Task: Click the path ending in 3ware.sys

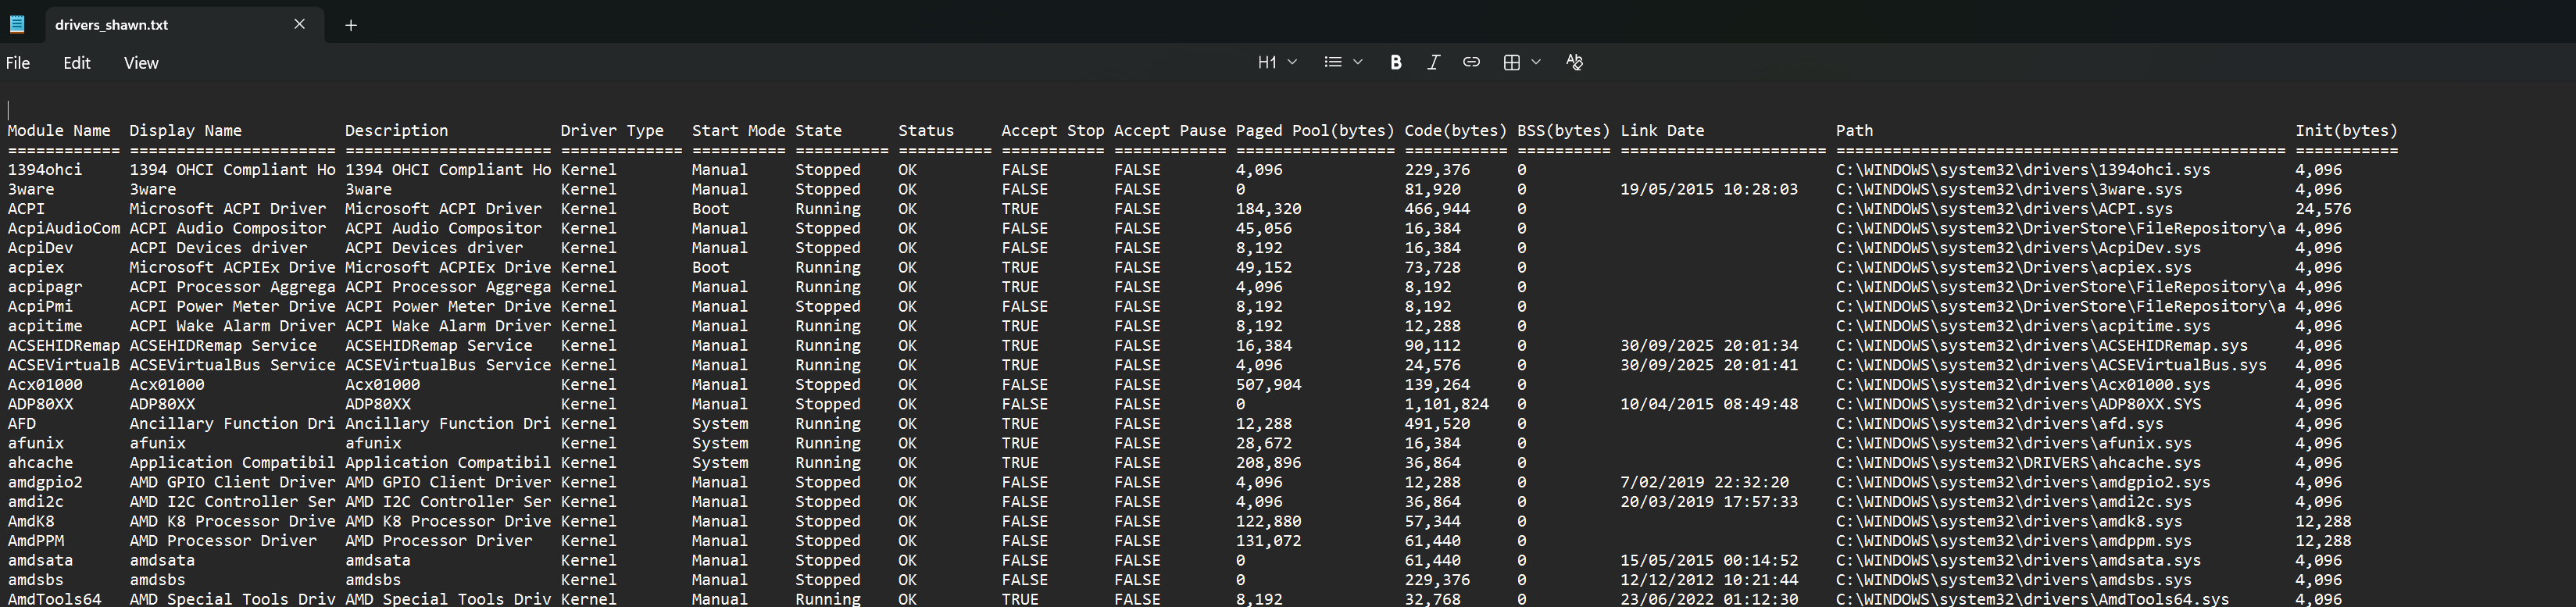Action: pyautogui.click(x=2009, y=190)
